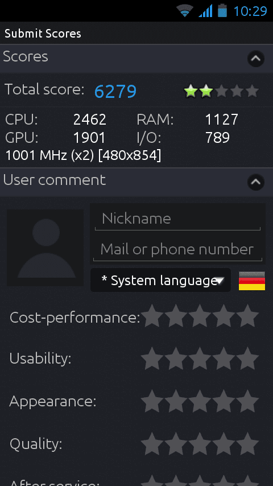Rate Quality one star
Screen dimensions: 273x486
(x=152, y=444)
